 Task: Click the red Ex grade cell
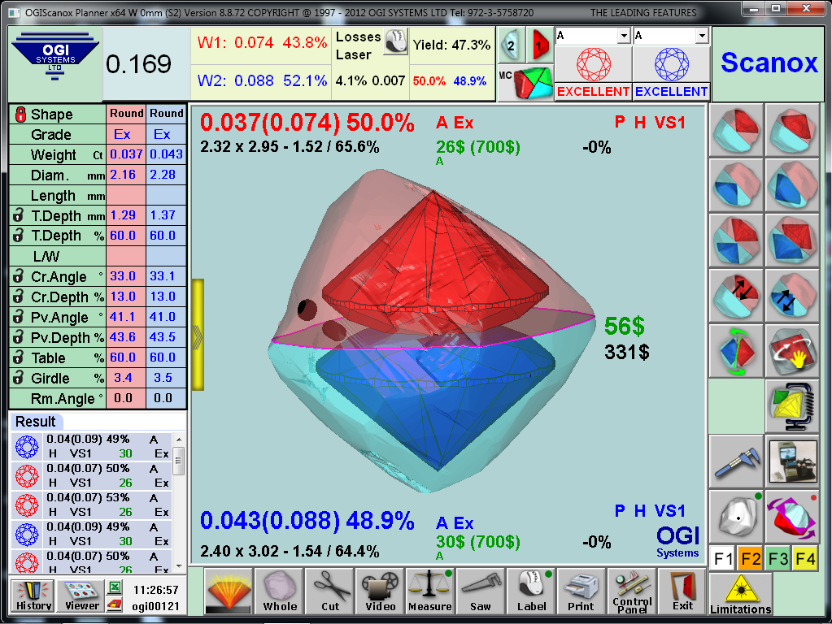(126, 134)
